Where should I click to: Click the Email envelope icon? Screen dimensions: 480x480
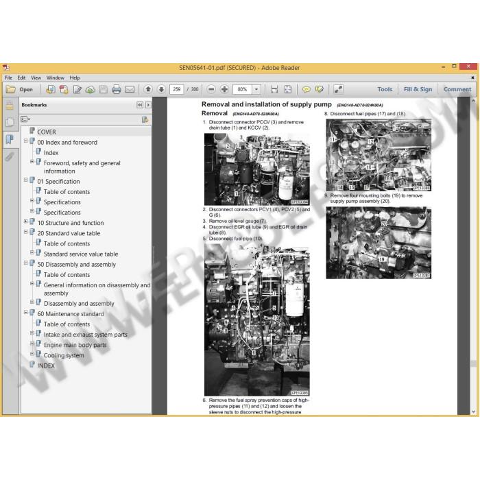pos(130,89)
